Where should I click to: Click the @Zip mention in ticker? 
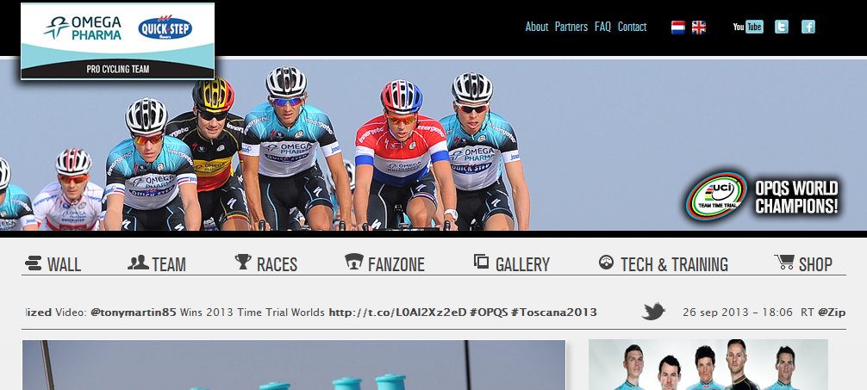(832, 313)
